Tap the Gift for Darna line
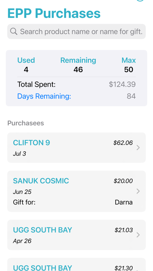 point(73,202)
